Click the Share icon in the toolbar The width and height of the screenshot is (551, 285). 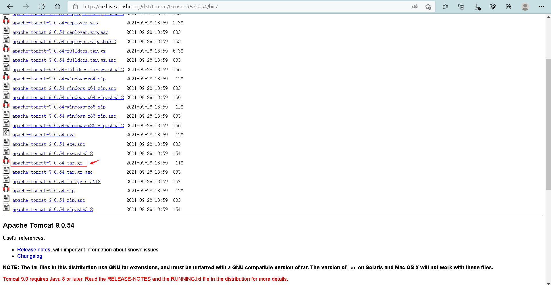tap(508, 7)
